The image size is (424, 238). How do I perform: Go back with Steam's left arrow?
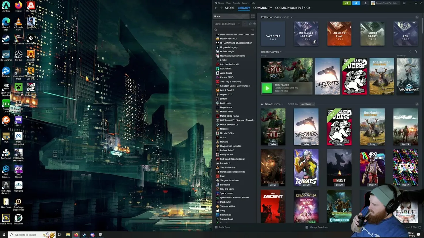[x=216, y=8]
